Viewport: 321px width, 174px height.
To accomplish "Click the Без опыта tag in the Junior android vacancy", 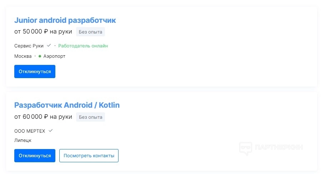I will coord(90,32).
